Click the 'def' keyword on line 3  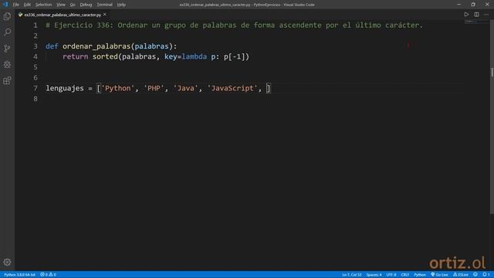(52, 46)
